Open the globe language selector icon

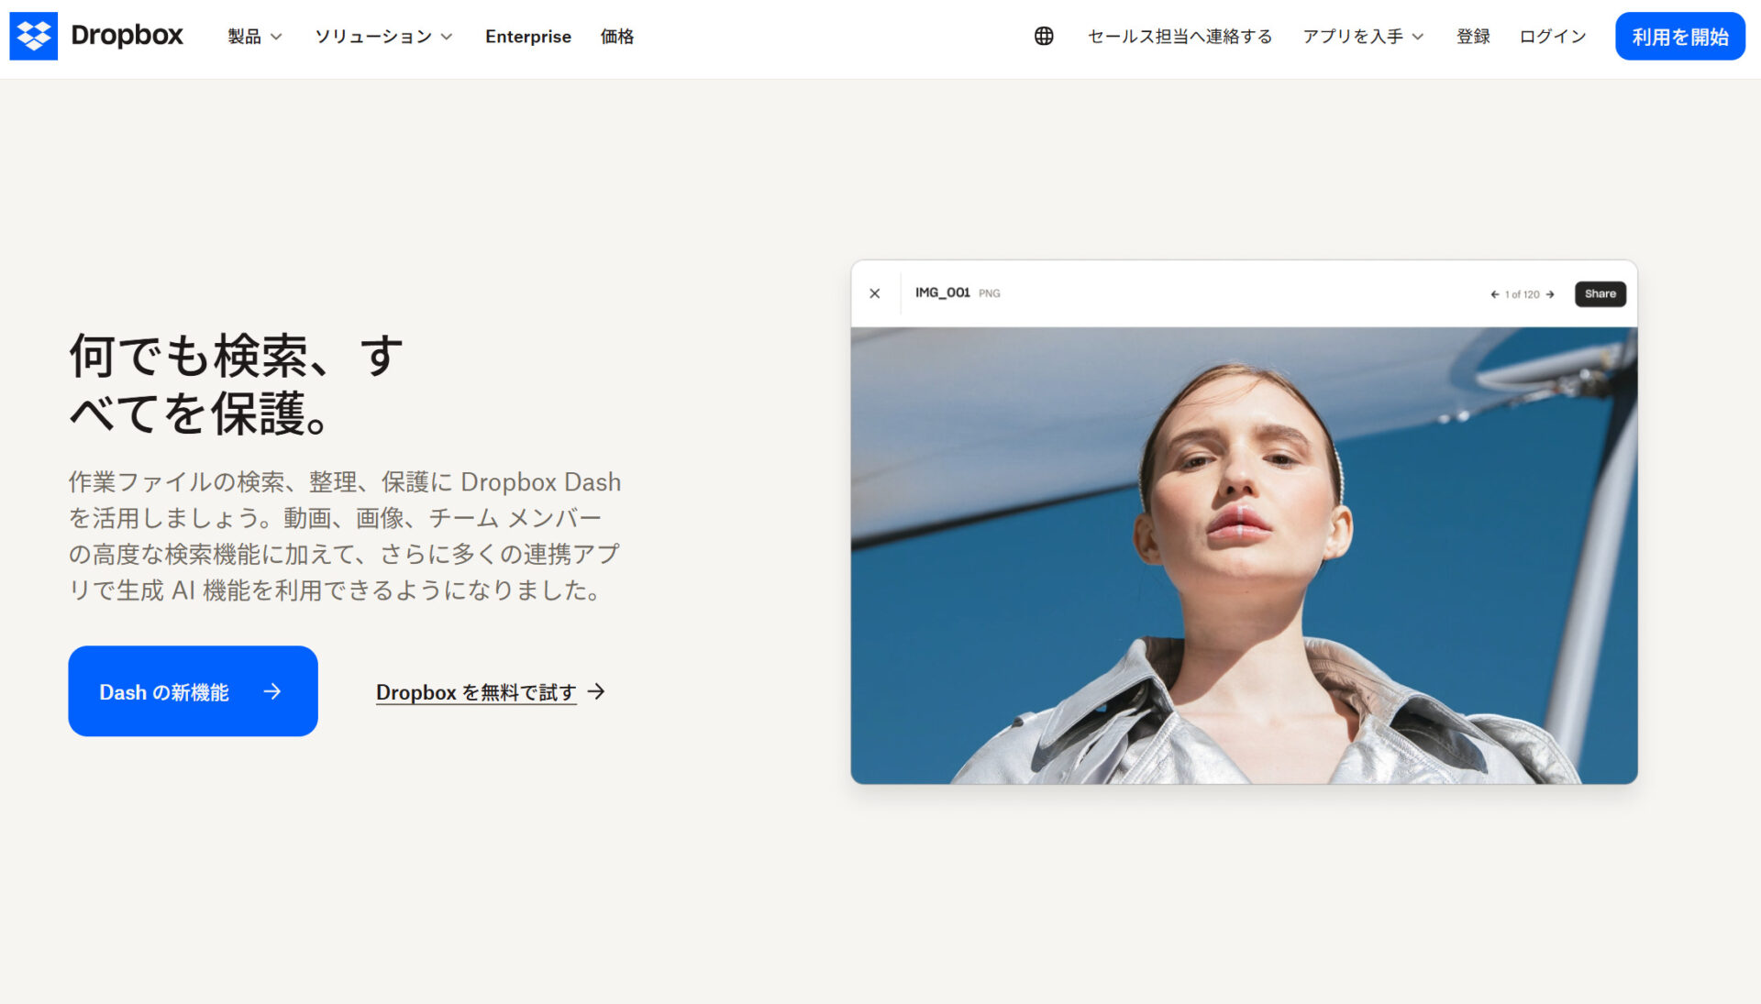point(1043,36)
